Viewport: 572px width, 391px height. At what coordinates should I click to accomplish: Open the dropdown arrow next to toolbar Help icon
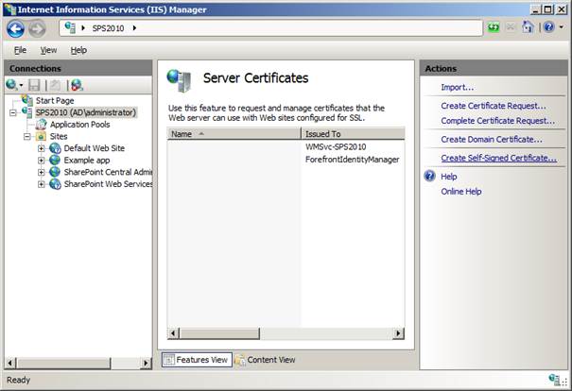click(561, 27)
